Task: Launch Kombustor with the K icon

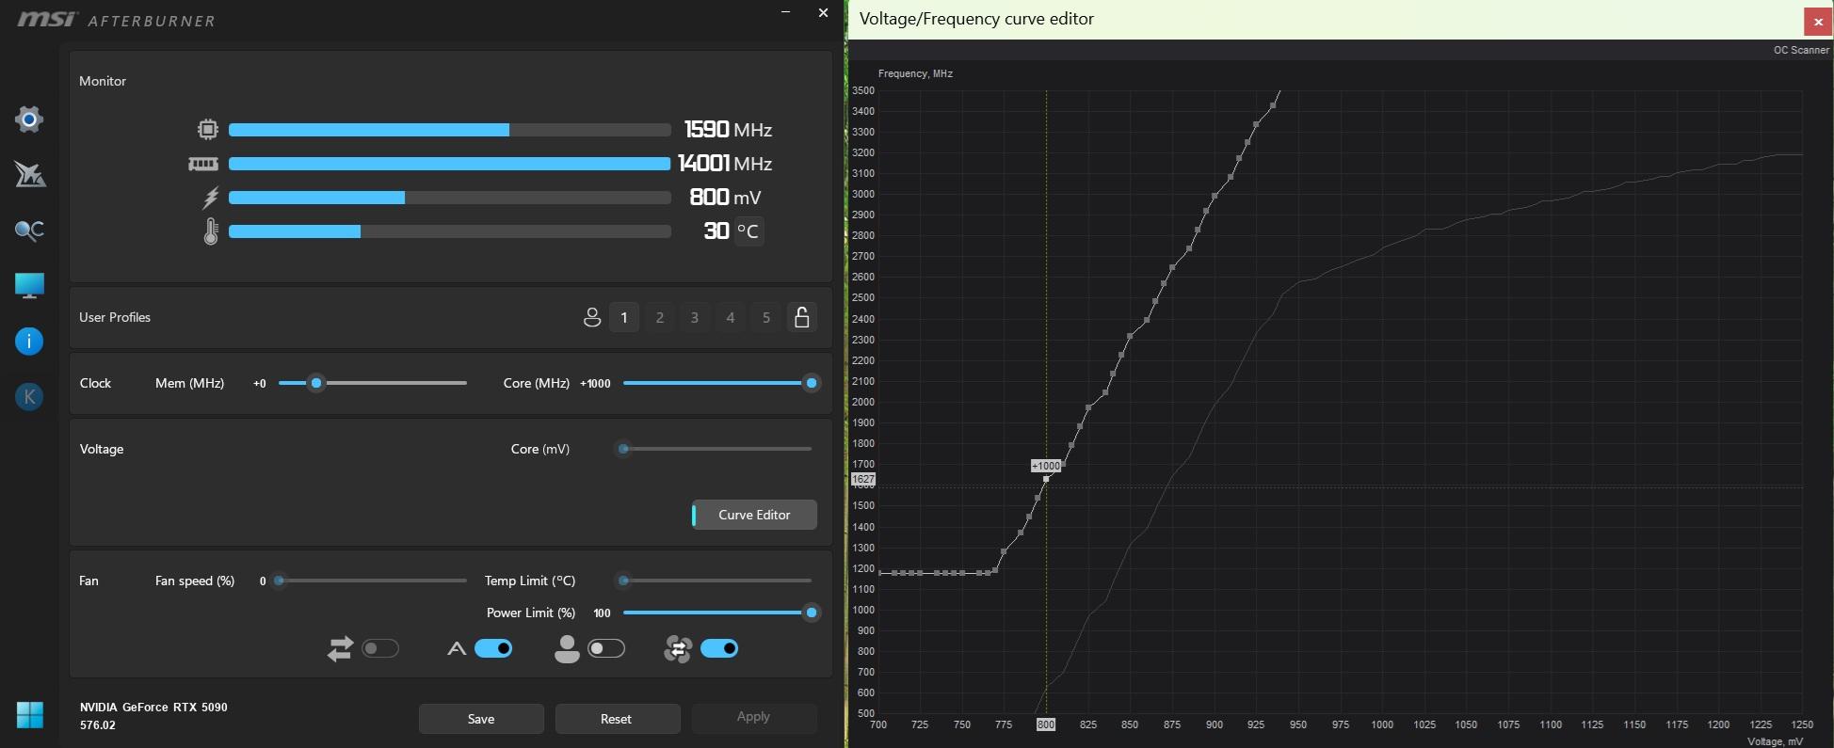Action: tap(29, 397)
